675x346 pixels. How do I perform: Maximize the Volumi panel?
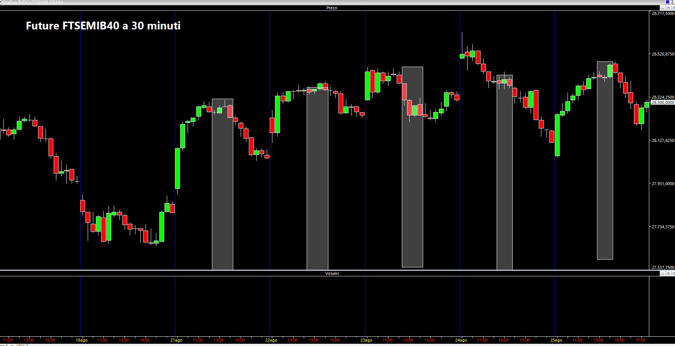[x=668, y=274]
